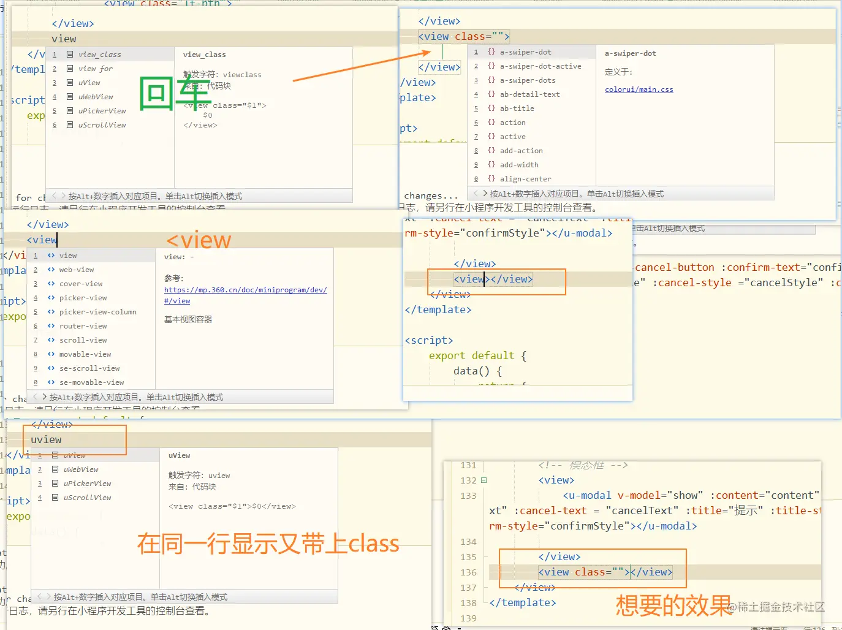Select the uView suggestion numbered 3

pos(110,83)
